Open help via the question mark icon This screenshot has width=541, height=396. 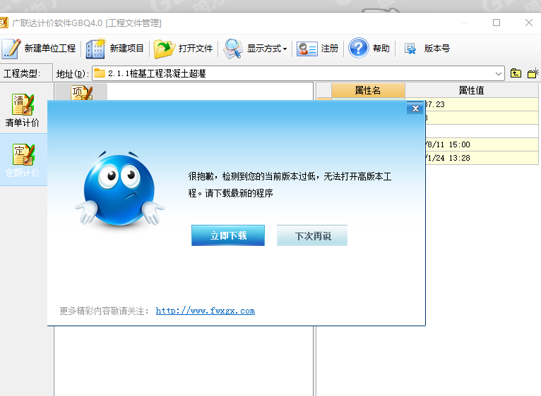click(359, 48)
